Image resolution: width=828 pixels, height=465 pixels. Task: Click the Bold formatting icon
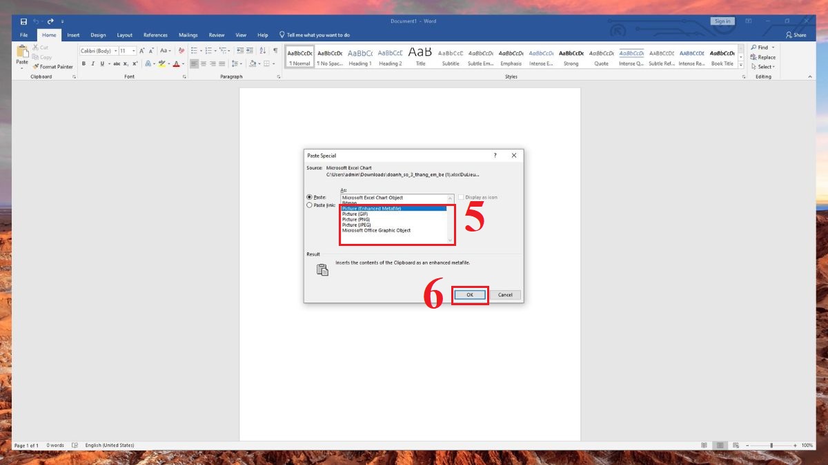point(83,63)
